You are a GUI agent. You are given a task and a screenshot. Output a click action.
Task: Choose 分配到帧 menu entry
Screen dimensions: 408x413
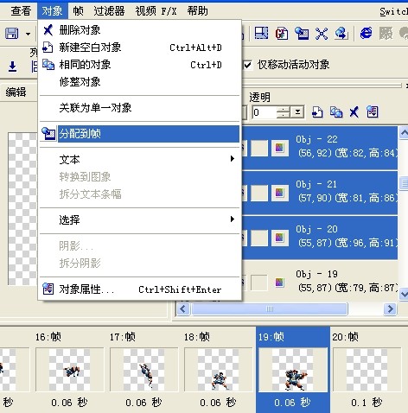(x=139, y=134)
